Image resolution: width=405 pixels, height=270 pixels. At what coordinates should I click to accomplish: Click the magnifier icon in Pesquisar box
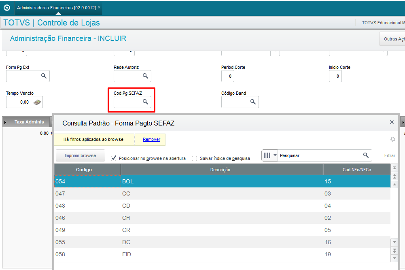[366, 155]
